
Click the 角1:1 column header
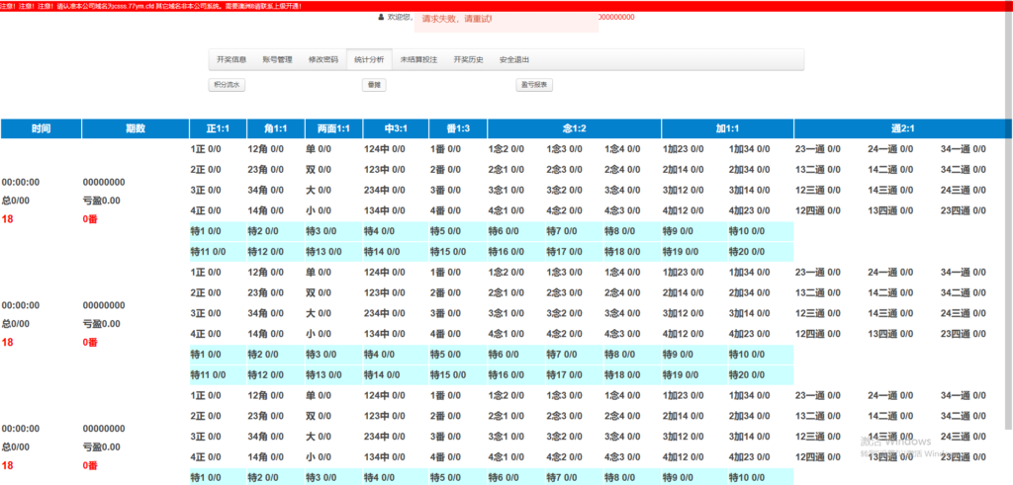click(x=276, y=129)
